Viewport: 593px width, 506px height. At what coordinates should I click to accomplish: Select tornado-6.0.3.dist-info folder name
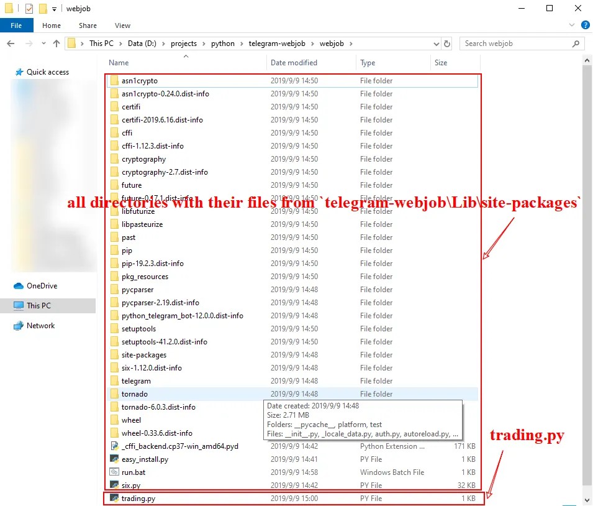point(158,407)
